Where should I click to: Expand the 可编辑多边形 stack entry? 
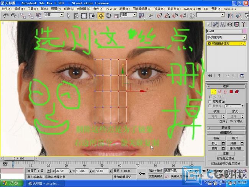209,44
